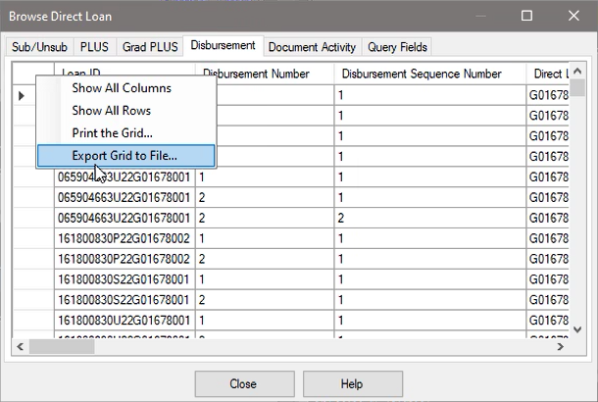Open the PLUS tab
The width and height of the screenshot is (598, 402).
click(x=95, y=46)
